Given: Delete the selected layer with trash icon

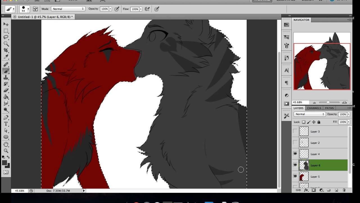Looking at the screenshot, I should click(x=344, y=190).
